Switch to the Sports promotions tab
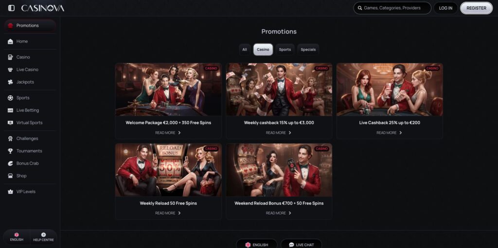The width and height of the screenshot is (498, 248). coord(285,50)
